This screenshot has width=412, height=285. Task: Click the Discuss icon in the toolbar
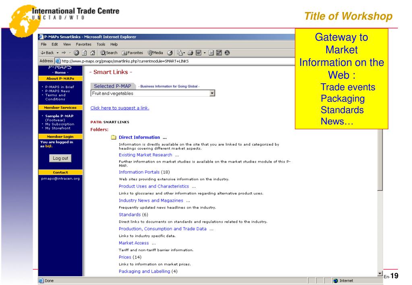[x=211, y=53]
